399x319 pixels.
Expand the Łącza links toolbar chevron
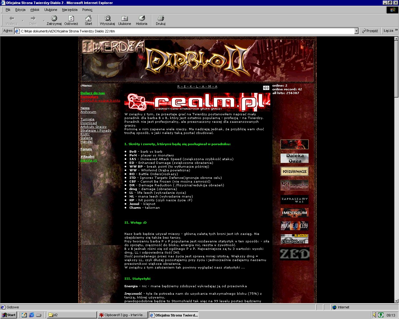tap(396, 30)
